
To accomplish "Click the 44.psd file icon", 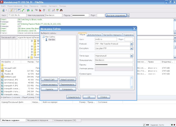I will (2, 71).
